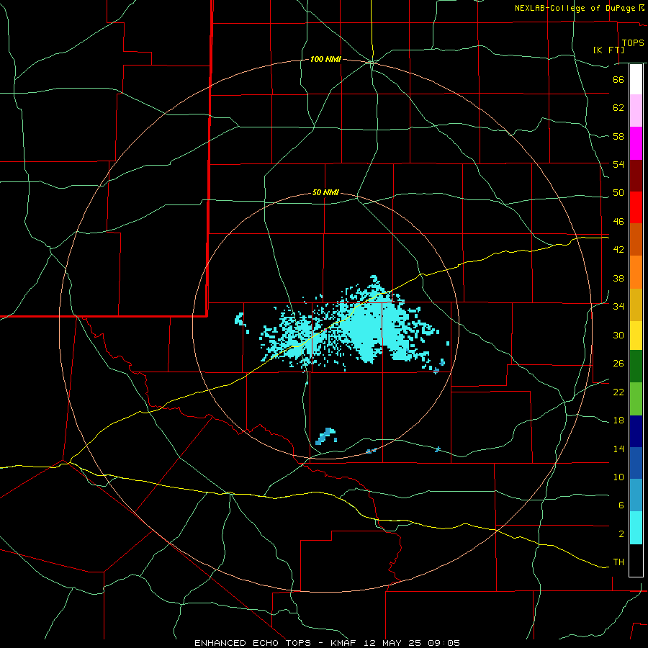Click the medium blue 10-14 kft swatch
Viewport: 648px width, 648px height.
(636, 463)
